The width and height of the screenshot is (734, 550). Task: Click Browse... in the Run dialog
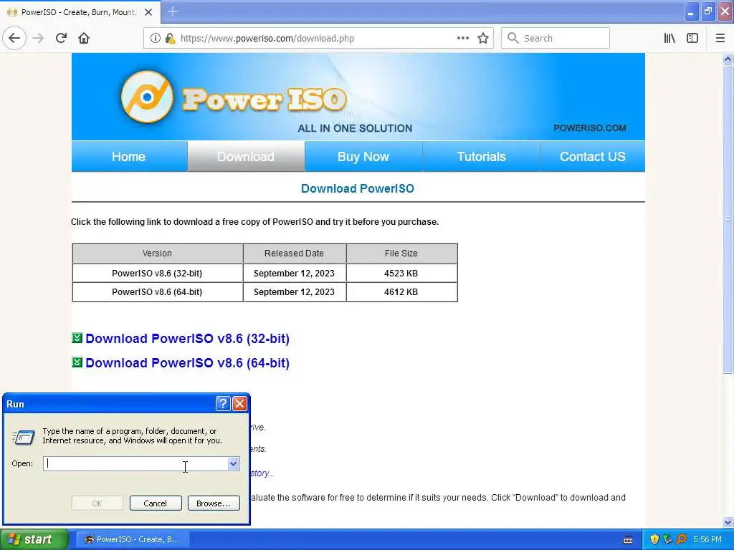point(214,503)
